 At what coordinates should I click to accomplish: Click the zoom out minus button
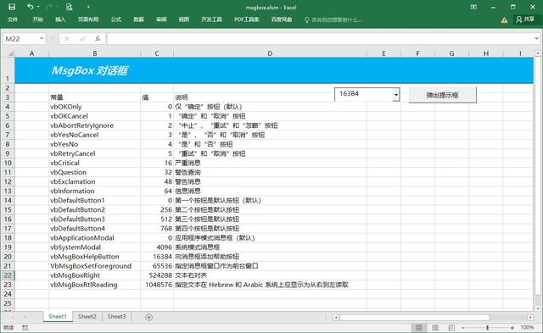[463, 327]
